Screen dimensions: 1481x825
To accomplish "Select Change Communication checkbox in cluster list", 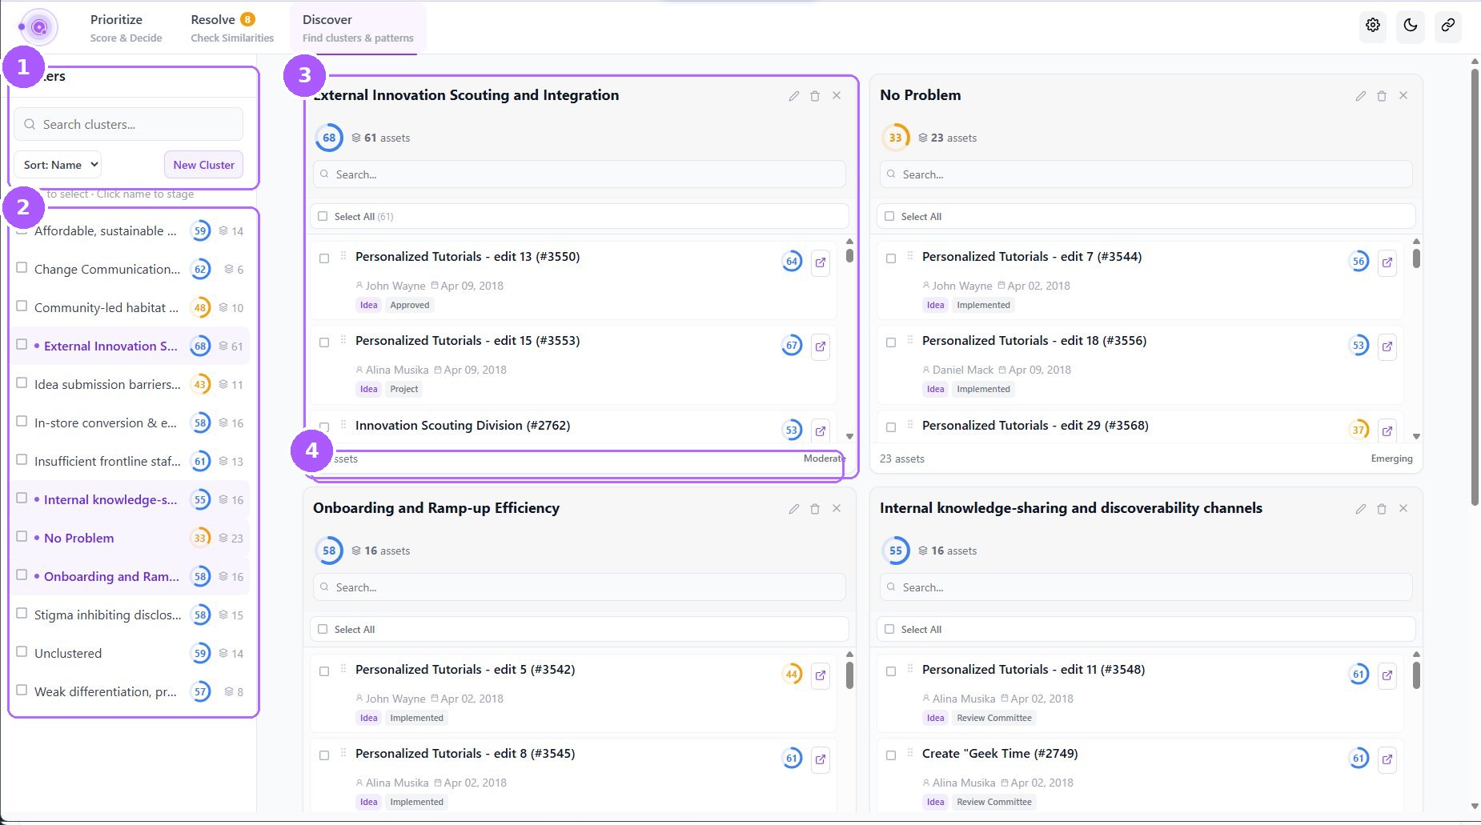I will [x=22, y=268].
